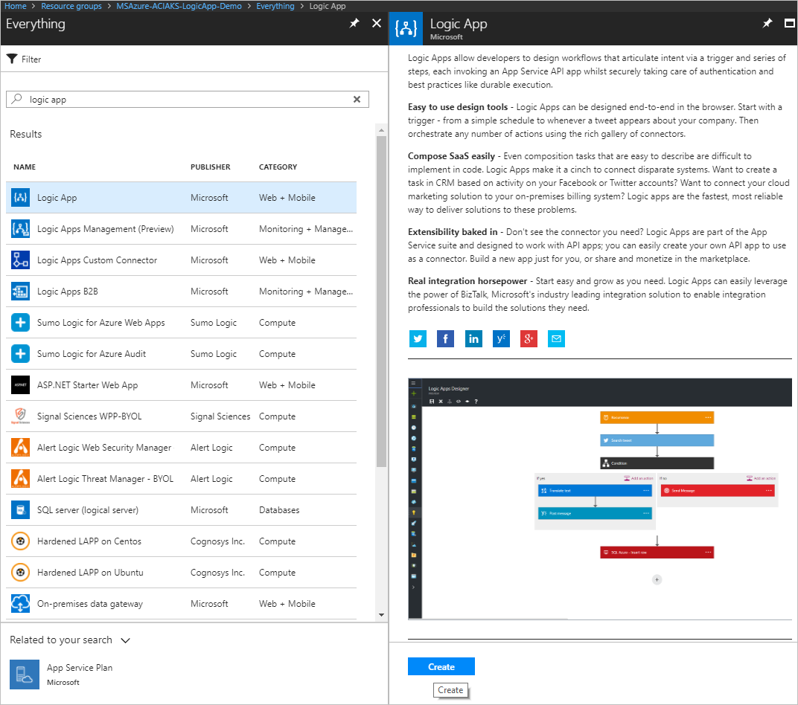This screenshot has height=705, width=798.
Task: Click the Logic Apps Custom Connector icon
Action: 20,260
